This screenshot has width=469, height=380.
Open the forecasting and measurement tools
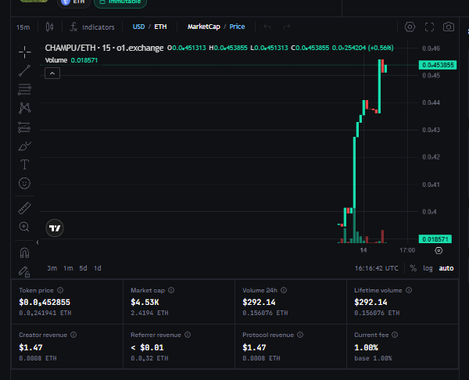24,127
